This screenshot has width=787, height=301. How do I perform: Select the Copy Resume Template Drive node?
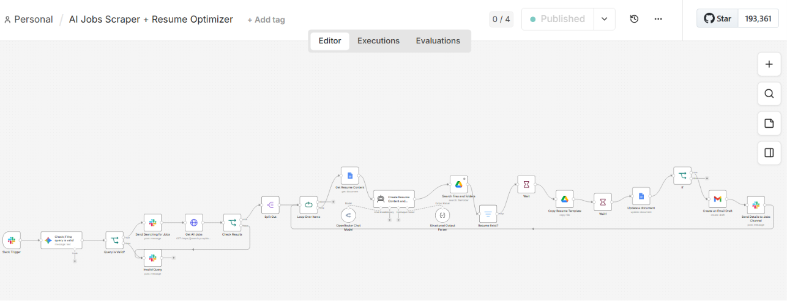click(564, 199)
